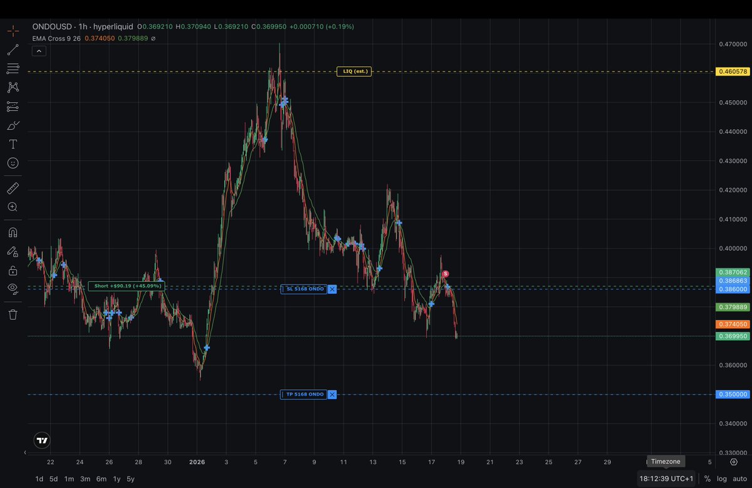Viewport: 752px width, 488px height.
Task: Click the green 0.379889 EMA price label
Action: coord(732,307)
